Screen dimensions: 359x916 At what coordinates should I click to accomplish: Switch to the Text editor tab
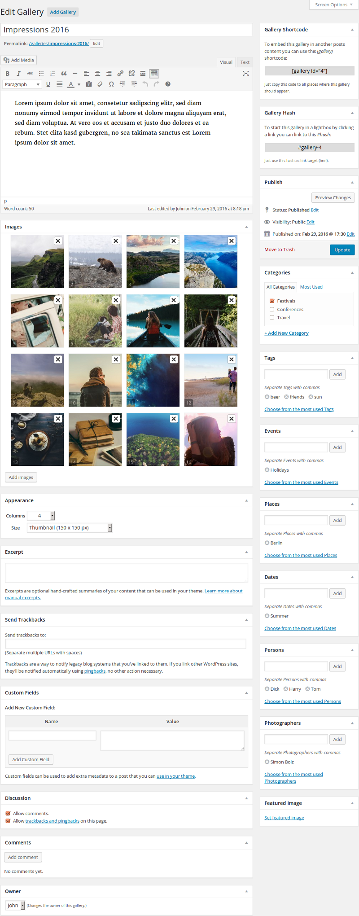click(245, 62)
